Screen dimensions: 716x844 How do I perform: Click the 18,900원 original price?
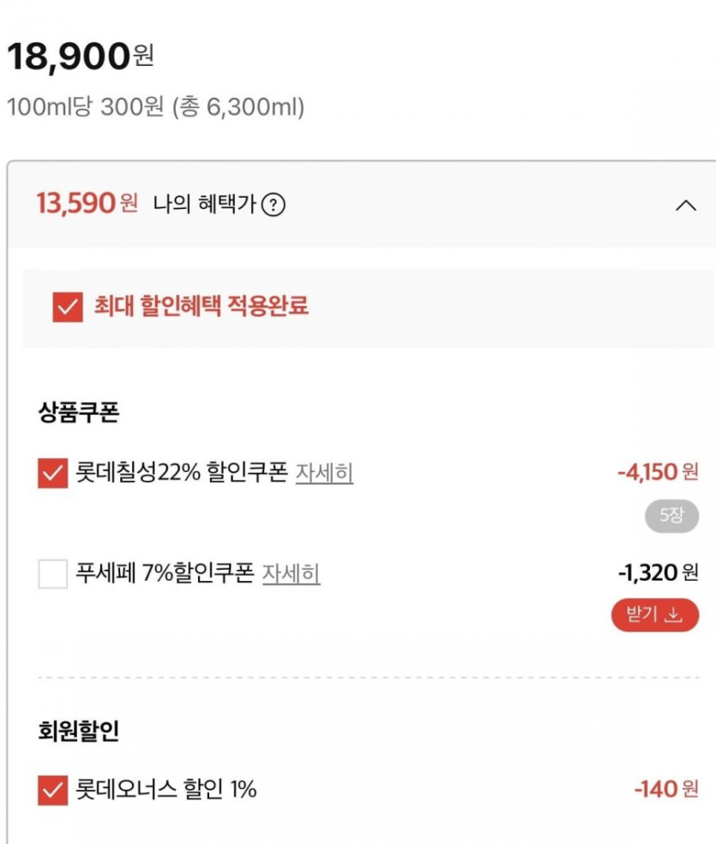(80, 57)
